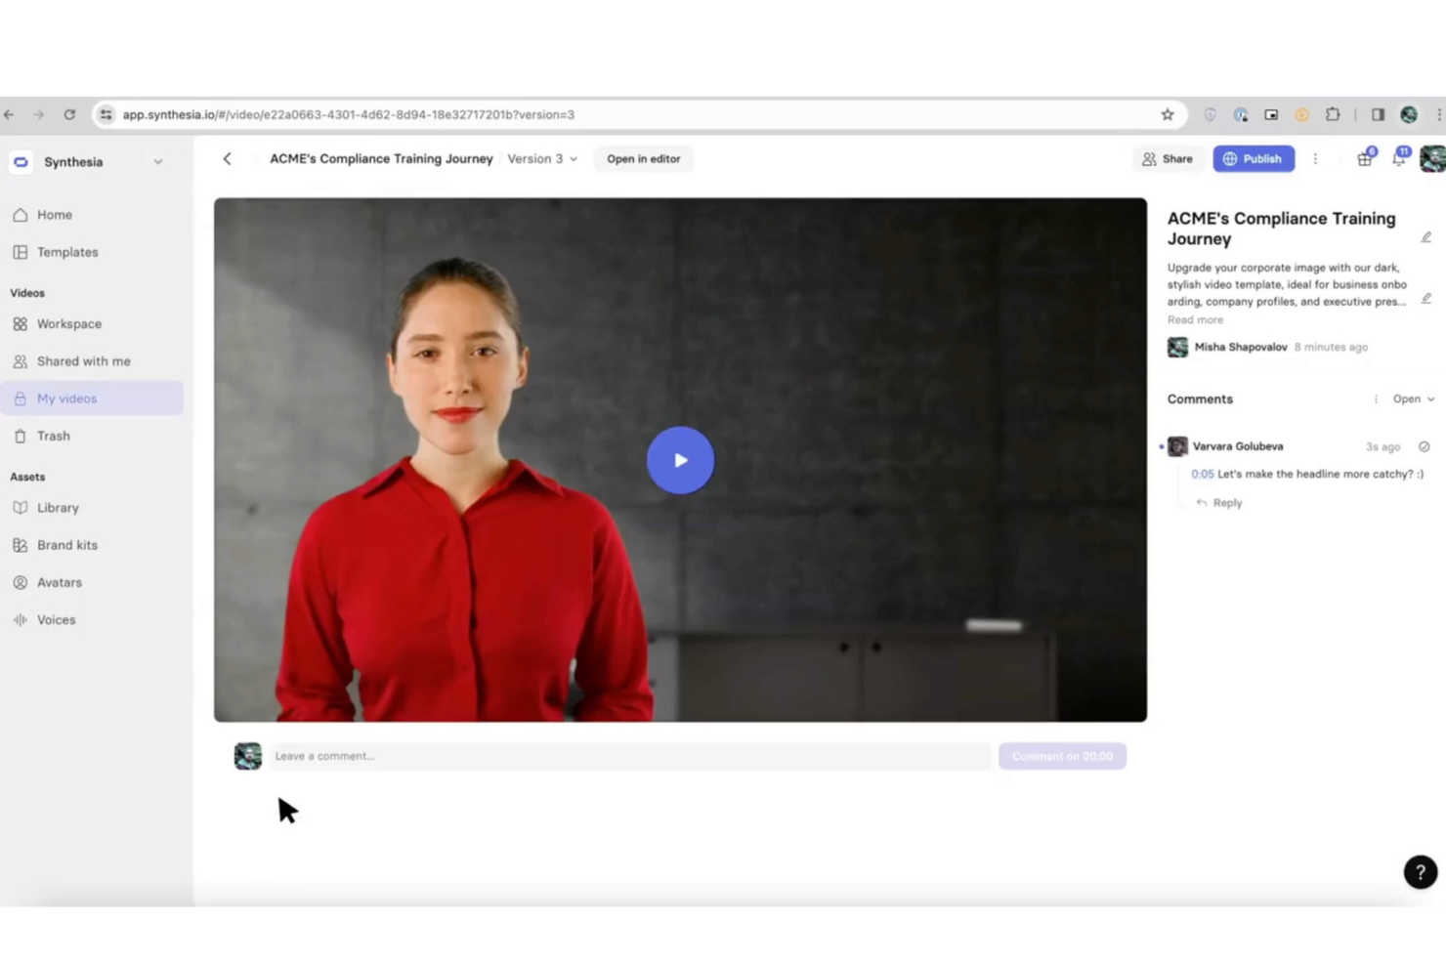
Task: Click the browser forward arrow
Action: (39, 114)
